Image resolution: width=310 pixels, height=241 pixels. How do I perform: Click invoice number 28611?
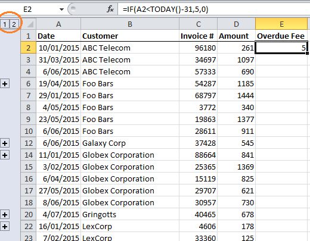click(x=199, y=131)
